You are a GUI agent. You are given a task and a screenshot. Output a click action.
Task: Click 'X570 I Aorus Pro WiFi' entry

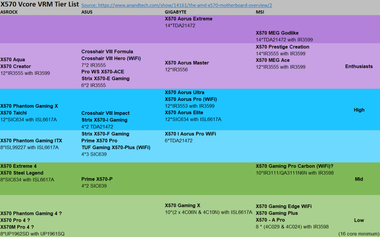190,134
